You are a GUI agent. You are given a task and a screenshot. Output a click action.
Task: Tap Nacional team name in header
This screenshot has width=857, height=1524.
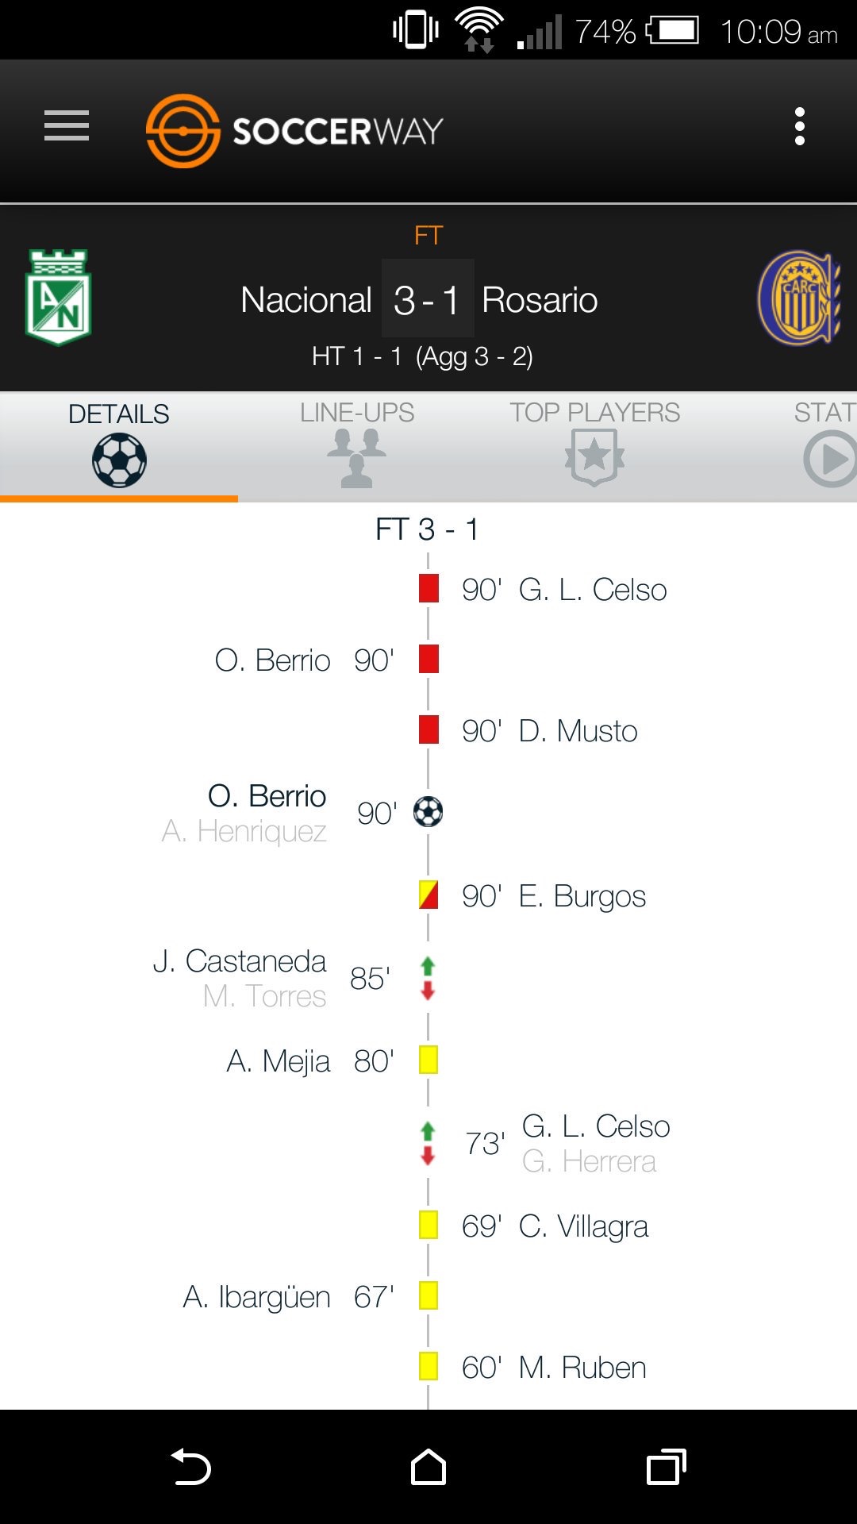pos(306,300)
